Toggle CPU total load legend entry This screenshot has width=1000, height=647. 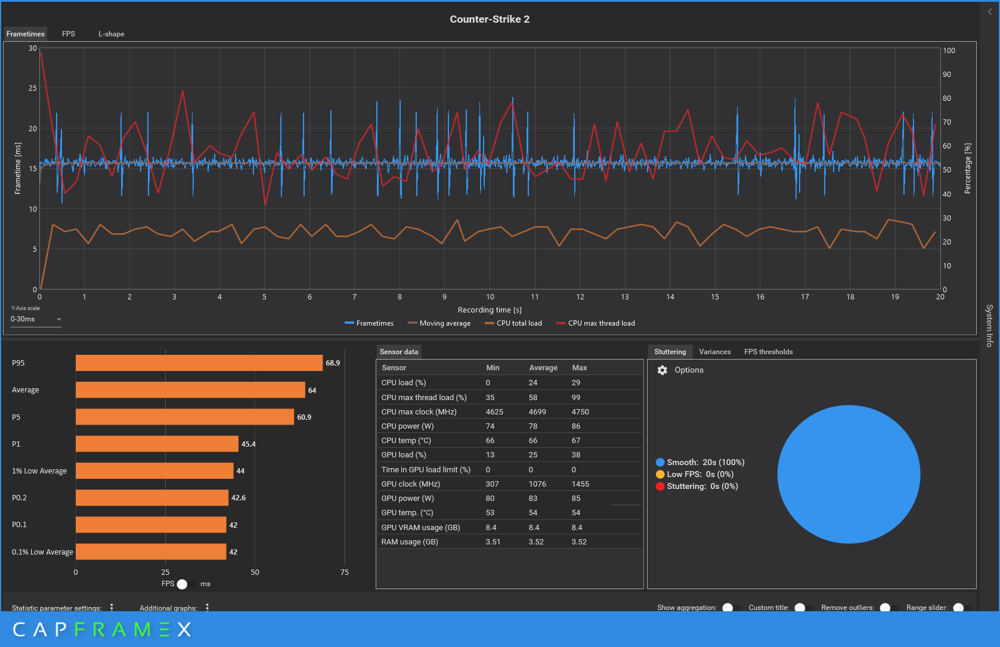(513, 323)
